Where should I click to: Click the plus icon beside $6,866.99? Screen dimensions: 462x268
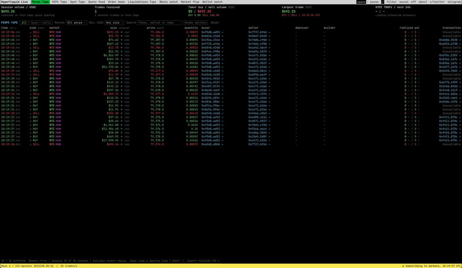tap(122, 55)
